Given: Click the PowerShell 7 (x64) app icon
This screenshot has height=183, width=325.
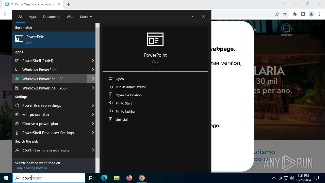Looking at the screenshot, I should [x=17, y=60].
